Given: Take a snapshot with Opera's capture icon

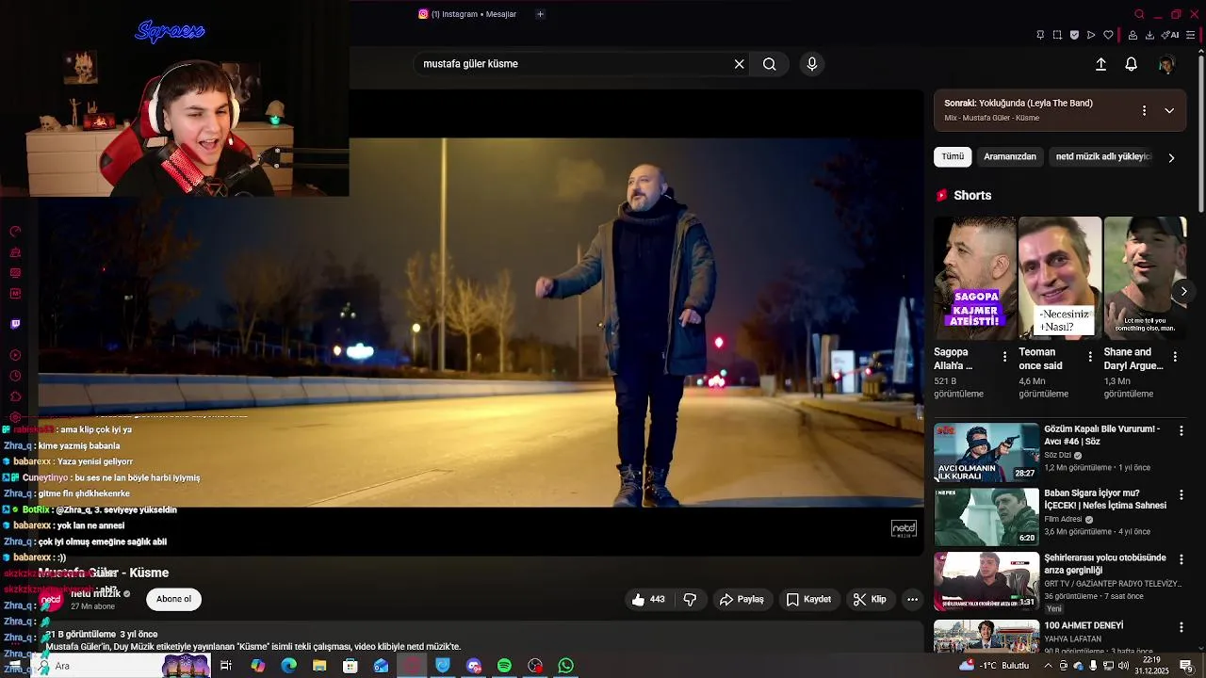Looking at the screenshot, I should (x=1057, y=35).
